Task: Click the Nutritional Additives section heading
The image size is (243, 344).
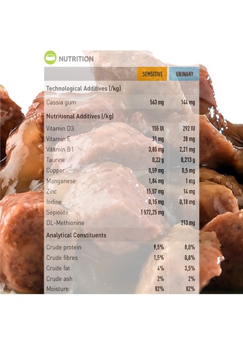Action: click(x=80, y=116)
